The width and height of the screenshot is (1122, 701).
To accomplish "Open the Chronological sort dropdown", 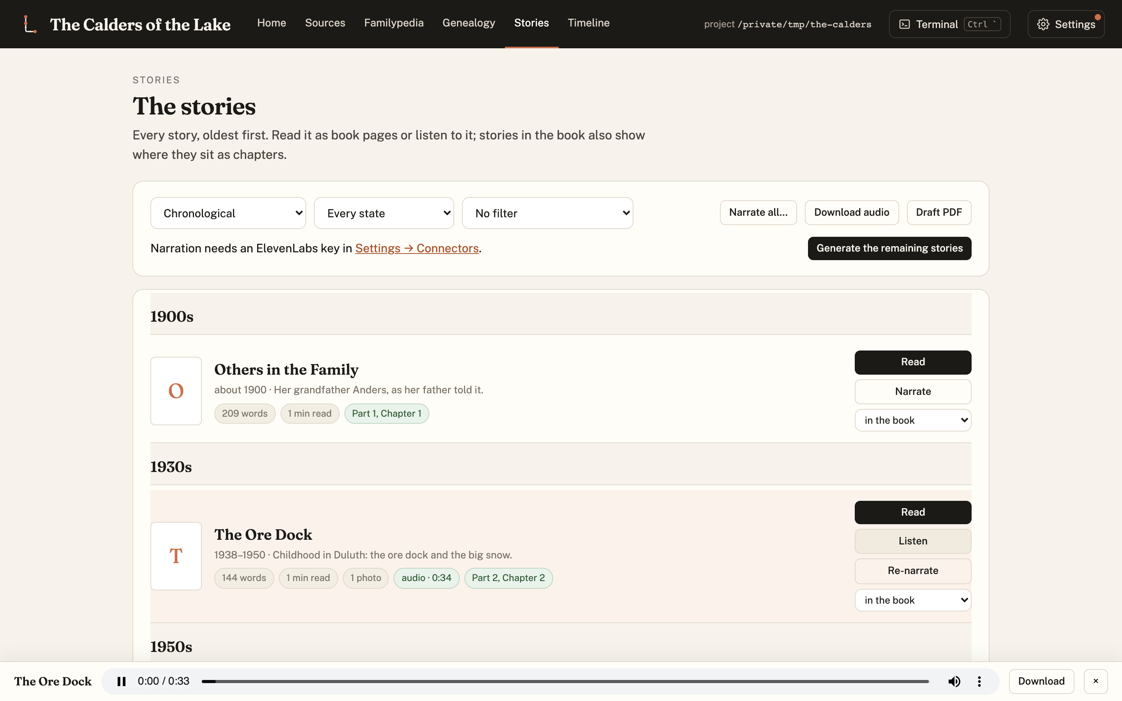I will (x=228, y=213).
